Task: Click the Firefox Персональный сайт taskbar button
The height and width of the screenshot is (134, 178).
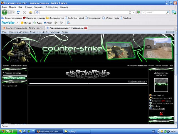Action: tap(49, 131)
